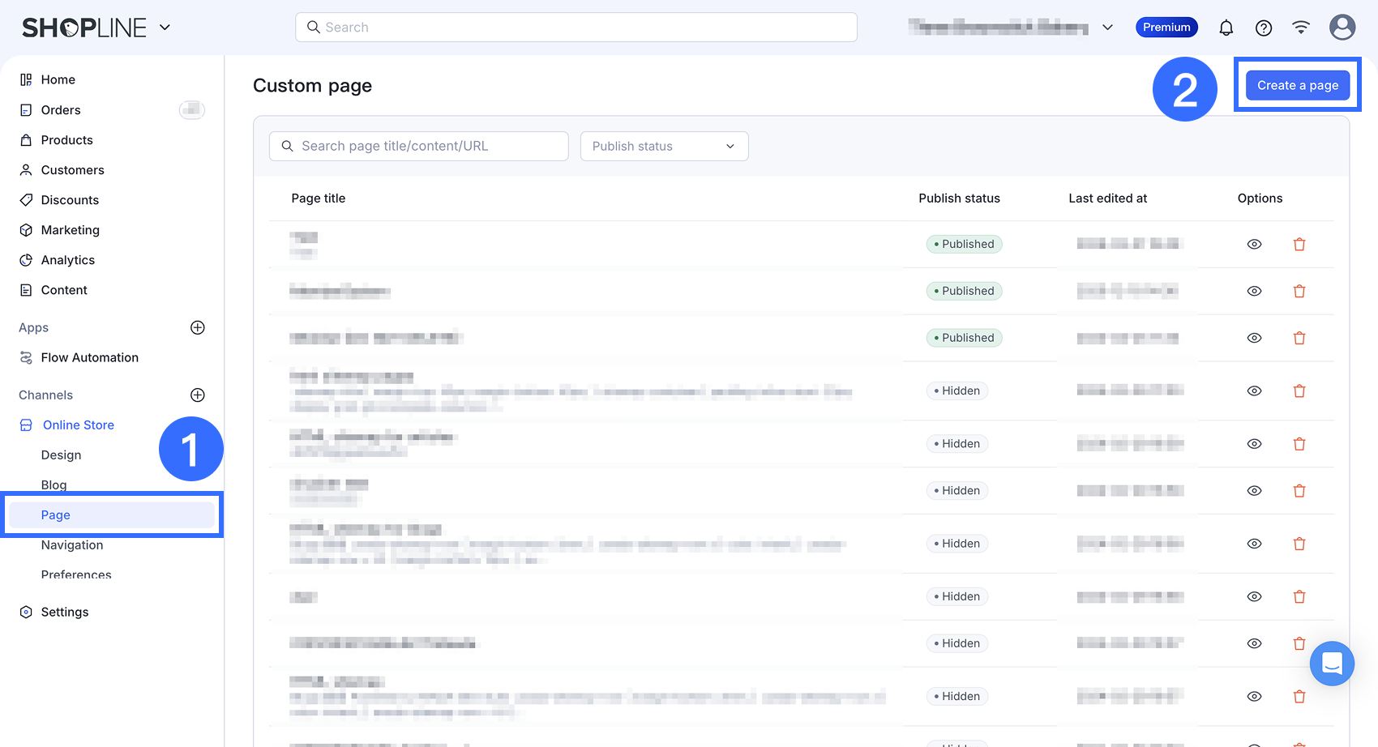Preview the third Hidden page via eye icon
This screenshot has height=747, width=1378.
point(1254,491)
